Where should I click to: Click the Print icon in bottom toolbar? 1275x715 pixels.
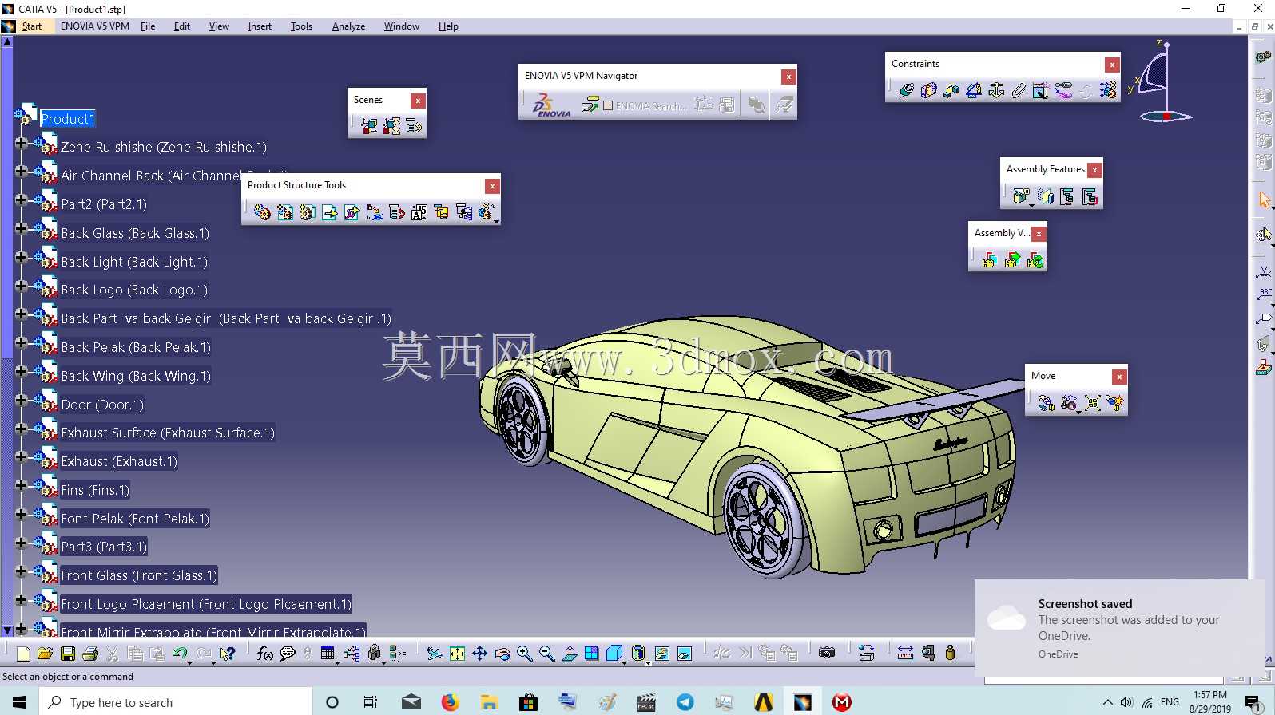click(90, 654)
